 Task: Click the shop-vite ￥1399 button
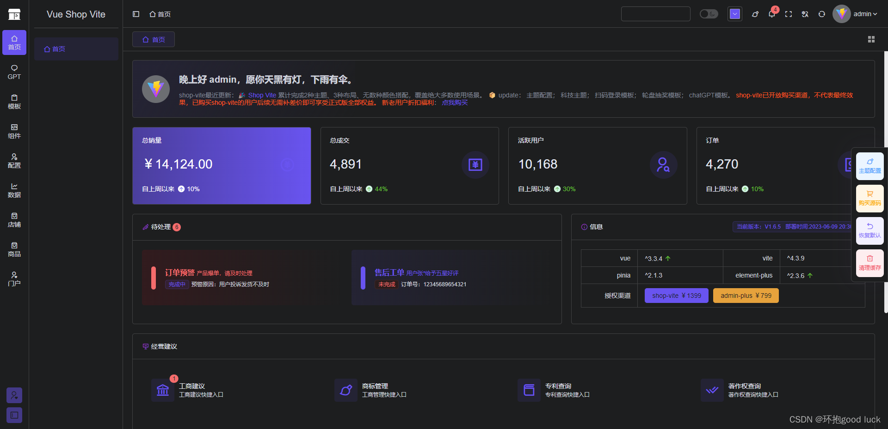tap(676, 295)
